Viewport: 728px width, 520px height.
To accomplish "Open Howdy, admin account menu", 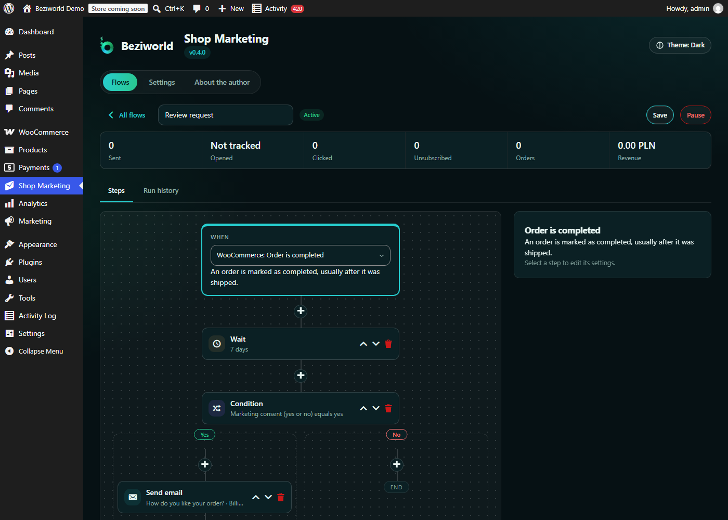I will [694, 8].
